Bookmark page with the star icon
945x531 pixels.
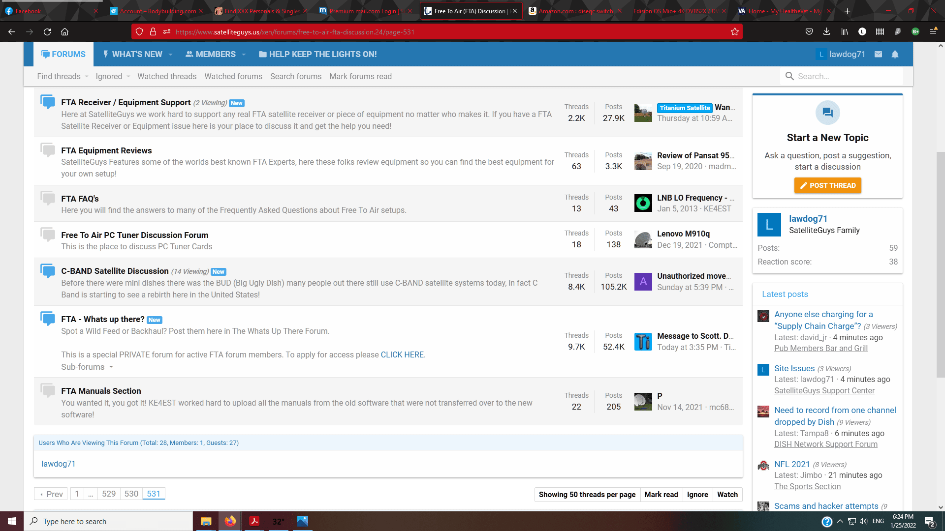click(735, 32)
